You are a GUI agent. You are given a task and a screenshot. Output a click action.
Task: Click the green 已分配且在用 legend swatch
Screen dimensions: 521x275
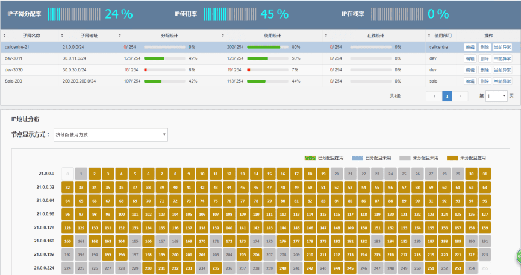pos(310,157)
